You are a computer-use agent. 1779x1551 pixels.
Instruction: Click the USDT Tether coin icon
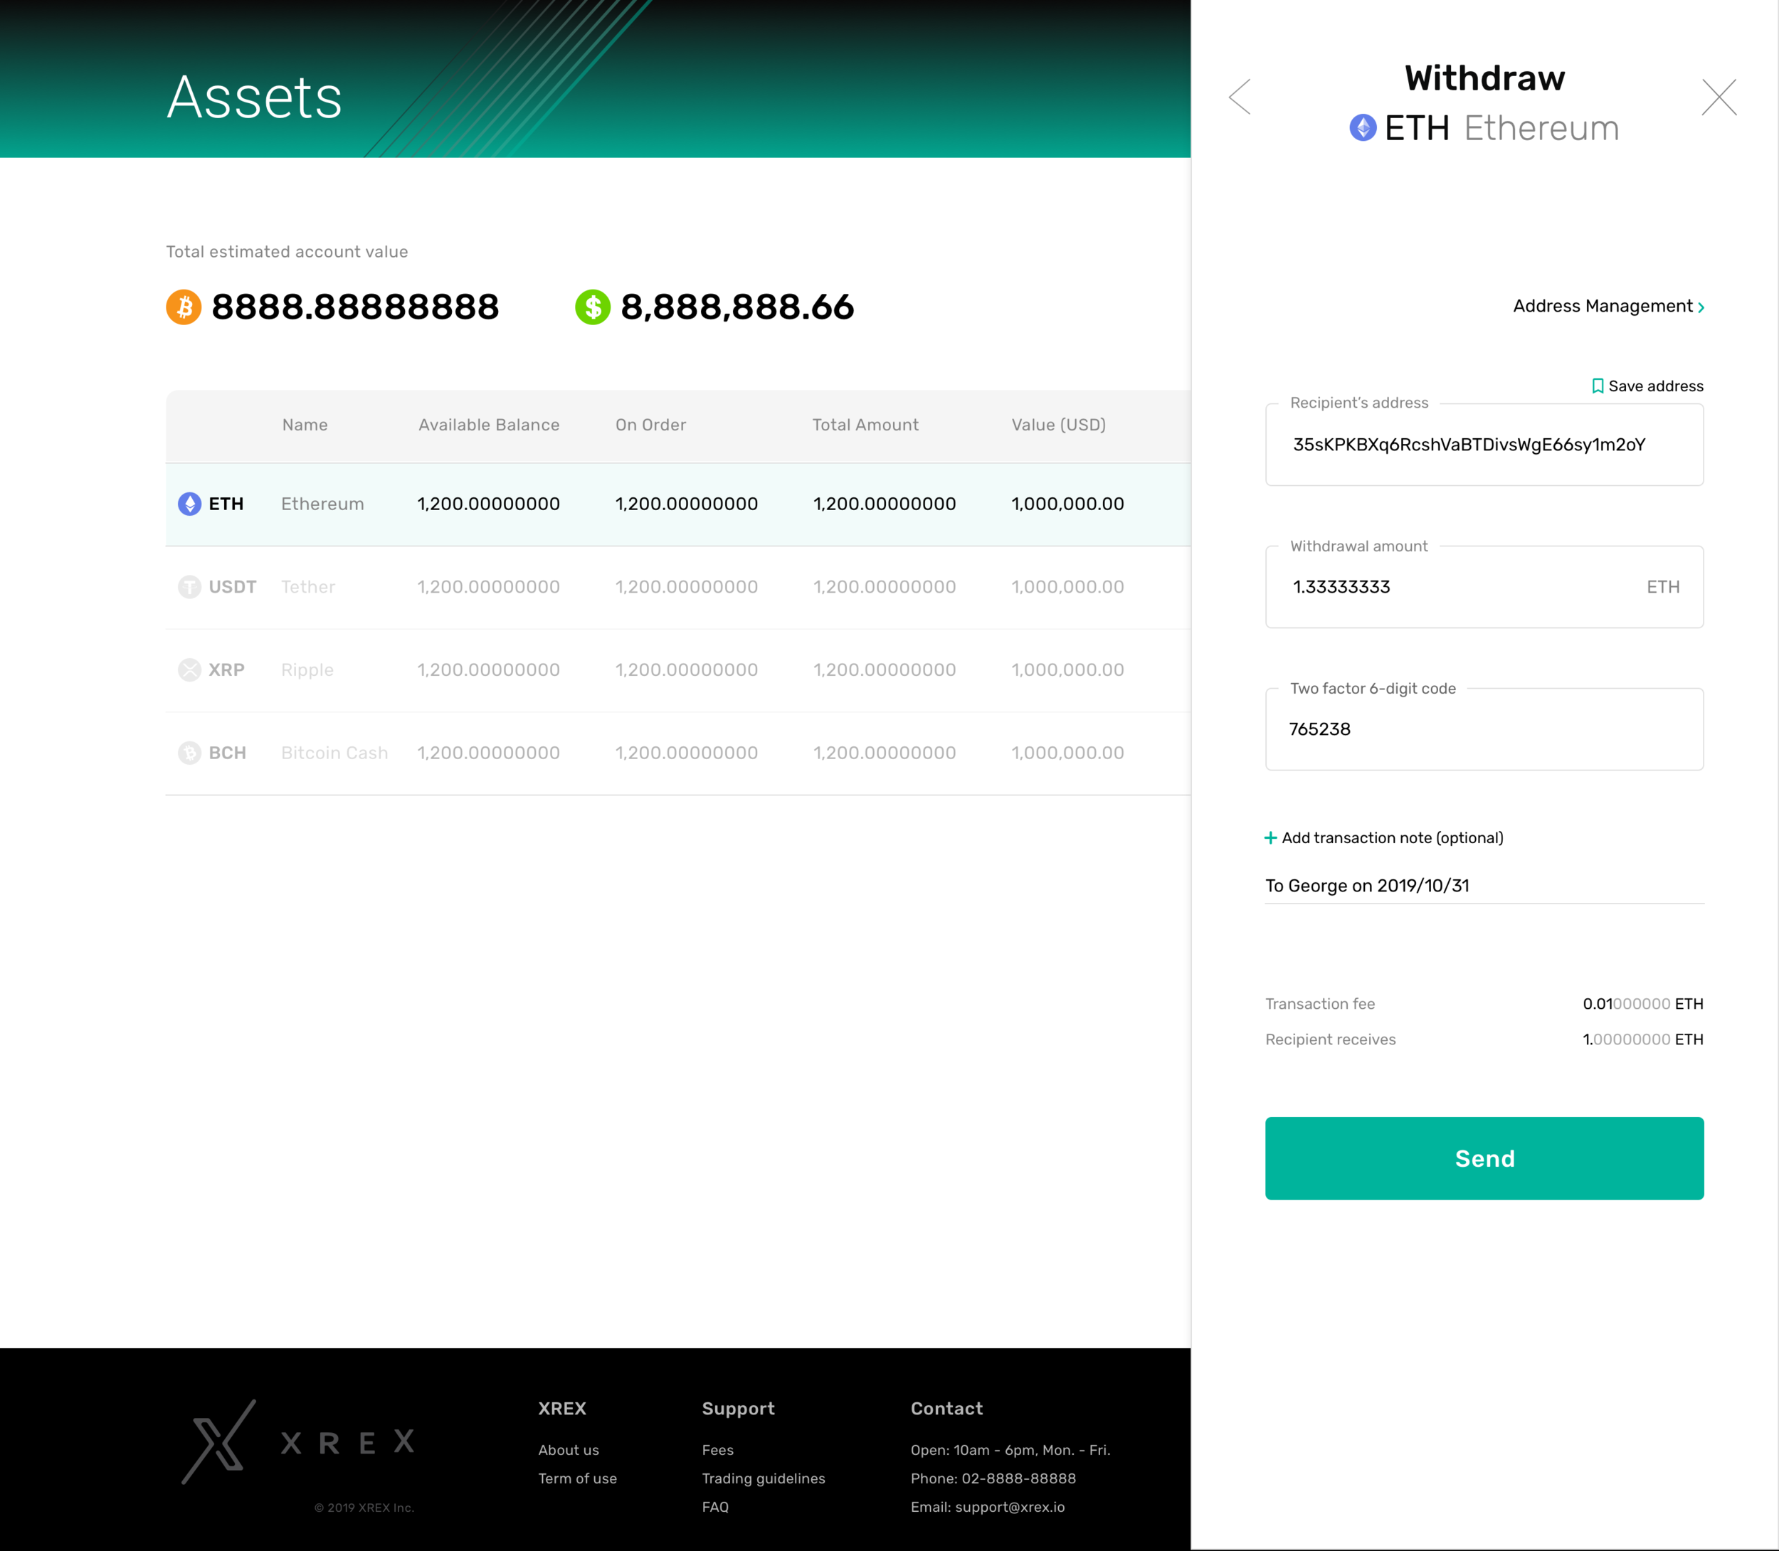[x=189, y=587]
